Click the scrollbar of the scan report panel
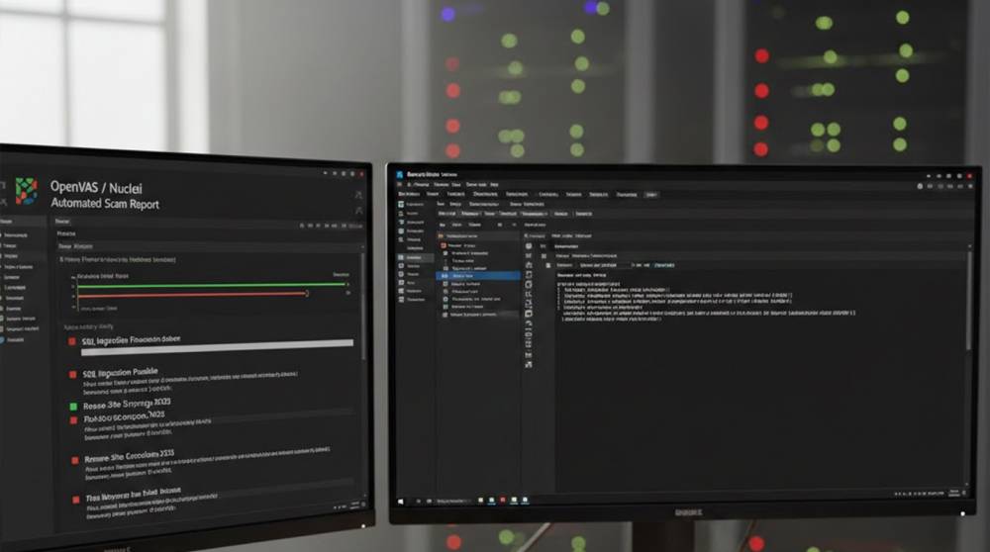Viewport: 990px width, 552px height. click(x=363, y=307)
